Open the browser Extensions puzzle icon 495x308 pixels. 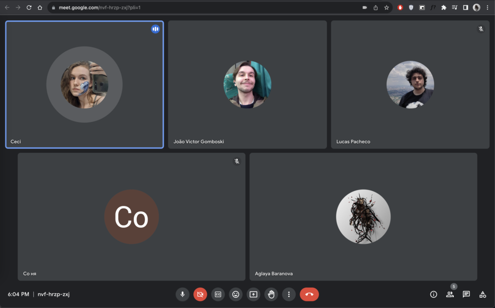click(444, 8)
